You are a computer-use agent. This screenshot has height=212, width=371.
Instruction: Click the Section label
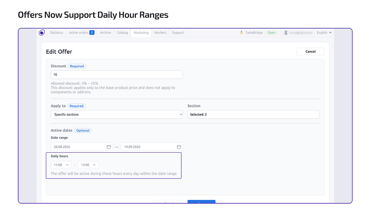point(194,106)
